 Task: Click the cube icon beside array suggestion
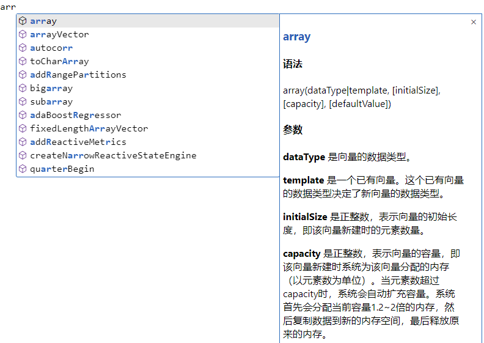coord(23,21)
